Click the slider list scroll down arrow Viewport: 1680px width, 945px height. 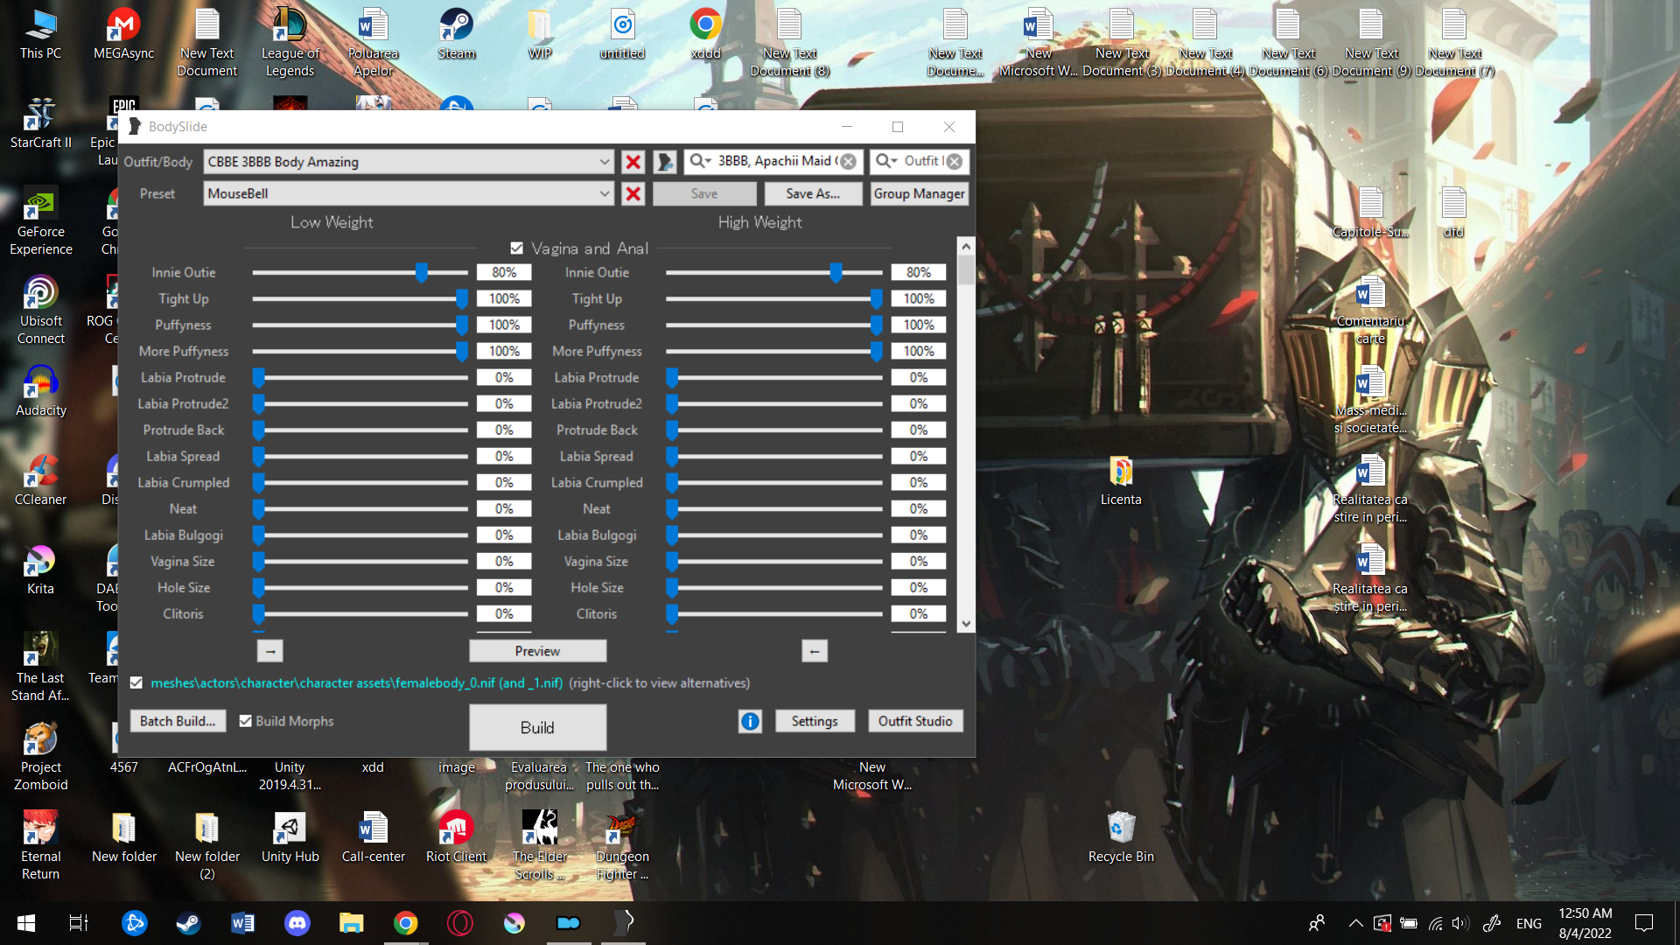[966, 624]
